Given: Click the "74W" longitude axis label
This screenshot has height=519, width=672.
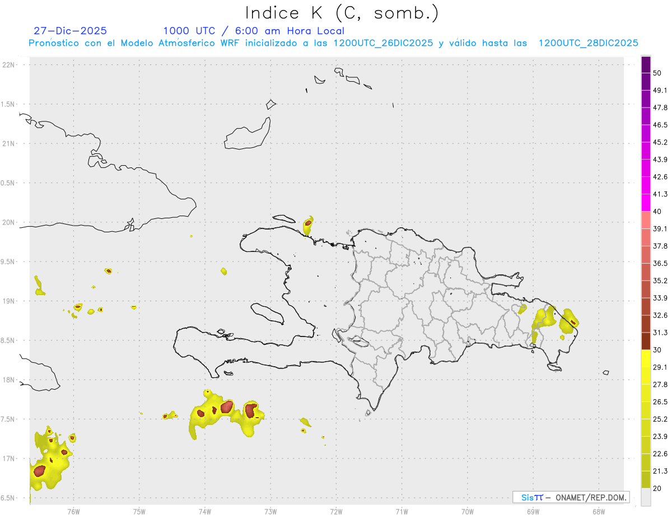Looking at the screenshot, I should click(x=205, y=511).
